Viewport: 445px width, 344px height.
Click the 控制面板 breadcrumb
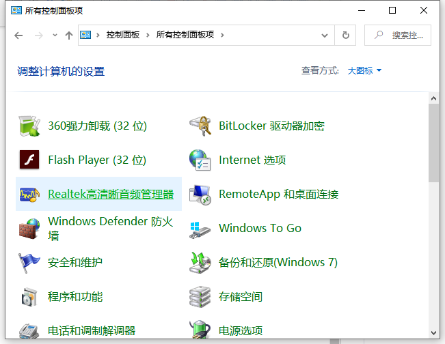click(123, 35)
